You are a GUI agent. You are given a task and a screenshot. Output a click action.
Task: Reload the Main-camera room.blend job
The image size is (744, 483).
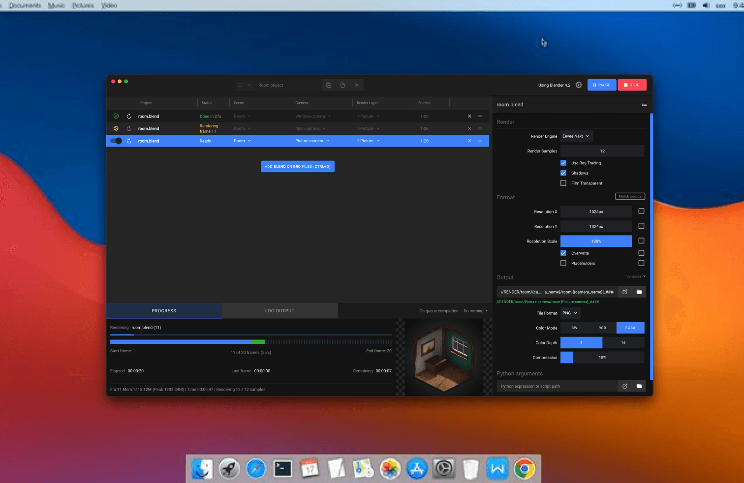pyautogui.click(x=129, y=128)
